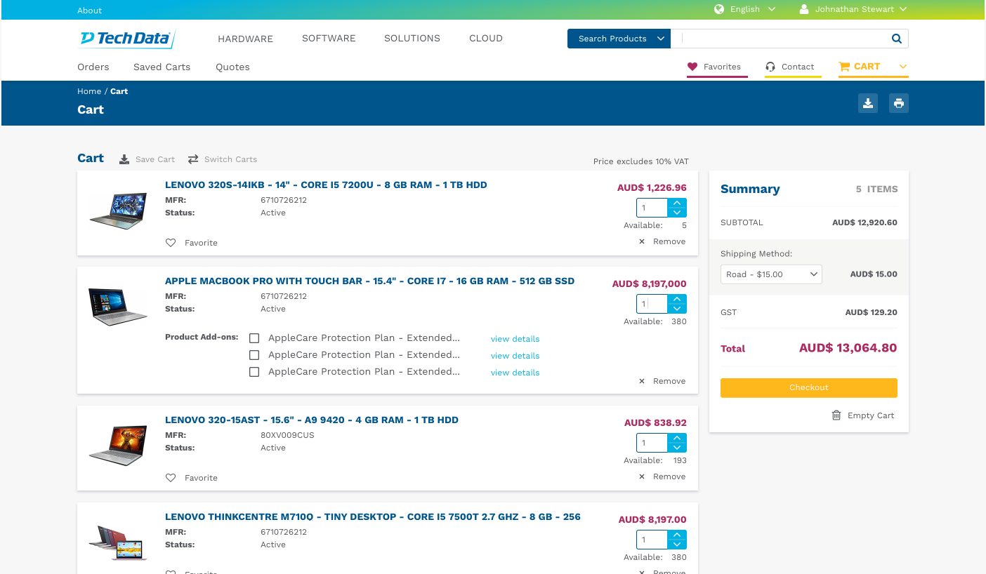Favorite the Lenovo 320S-14IKB heart icon
Screen dimensions: 986x574
(x=171, y=243)
